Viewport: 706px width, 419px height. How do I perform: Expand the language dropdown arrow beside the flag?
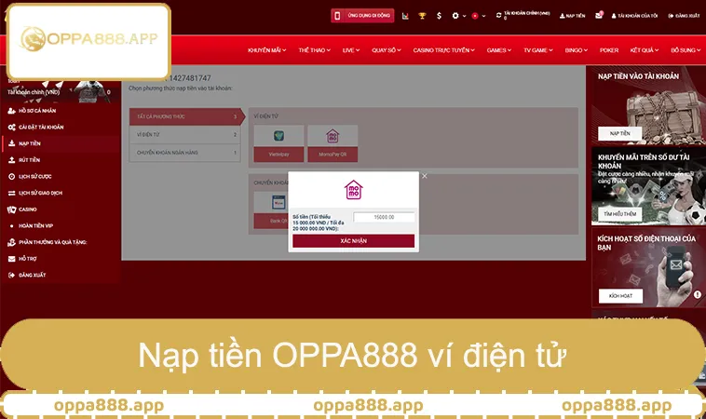[x=484, y=16]
